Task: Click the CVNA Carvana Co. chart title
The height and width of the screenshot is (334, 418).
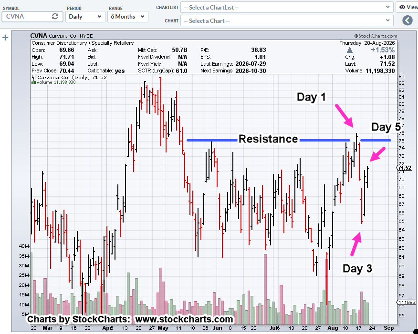Action: (x=62, y=36)
